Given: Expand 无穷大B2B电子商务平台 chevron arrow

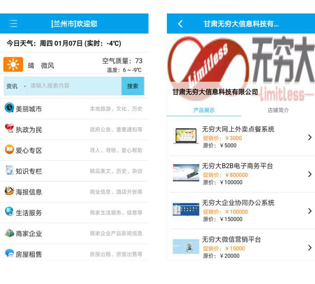Looking at the screenshot, I should (x=309, y=174).
